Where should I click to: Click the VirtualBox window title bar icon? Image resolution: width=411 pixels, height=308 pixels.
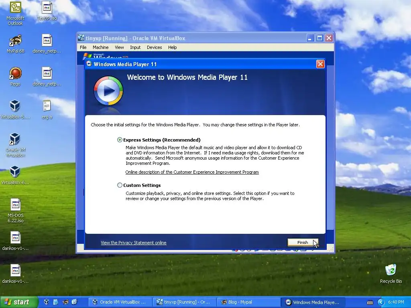[81, 38]
